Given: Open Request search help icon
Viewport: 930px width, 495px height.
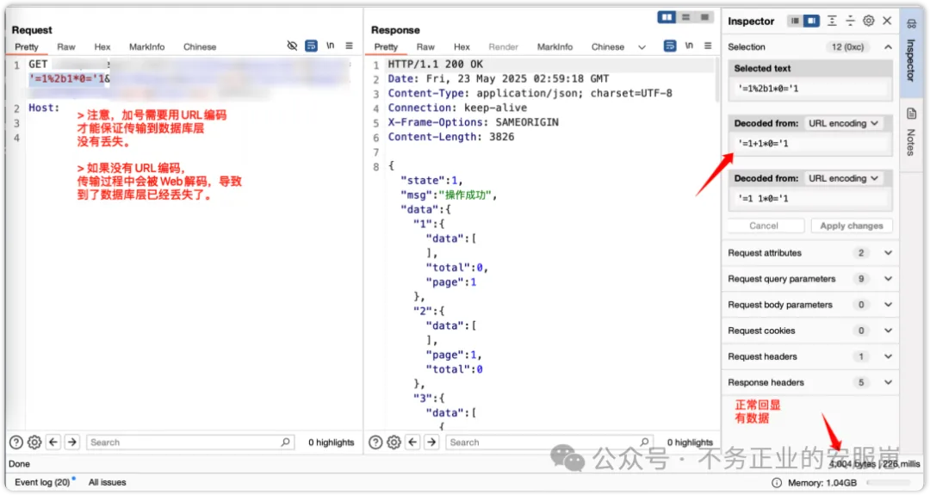Looking at the screenshot, I should 16,442.
